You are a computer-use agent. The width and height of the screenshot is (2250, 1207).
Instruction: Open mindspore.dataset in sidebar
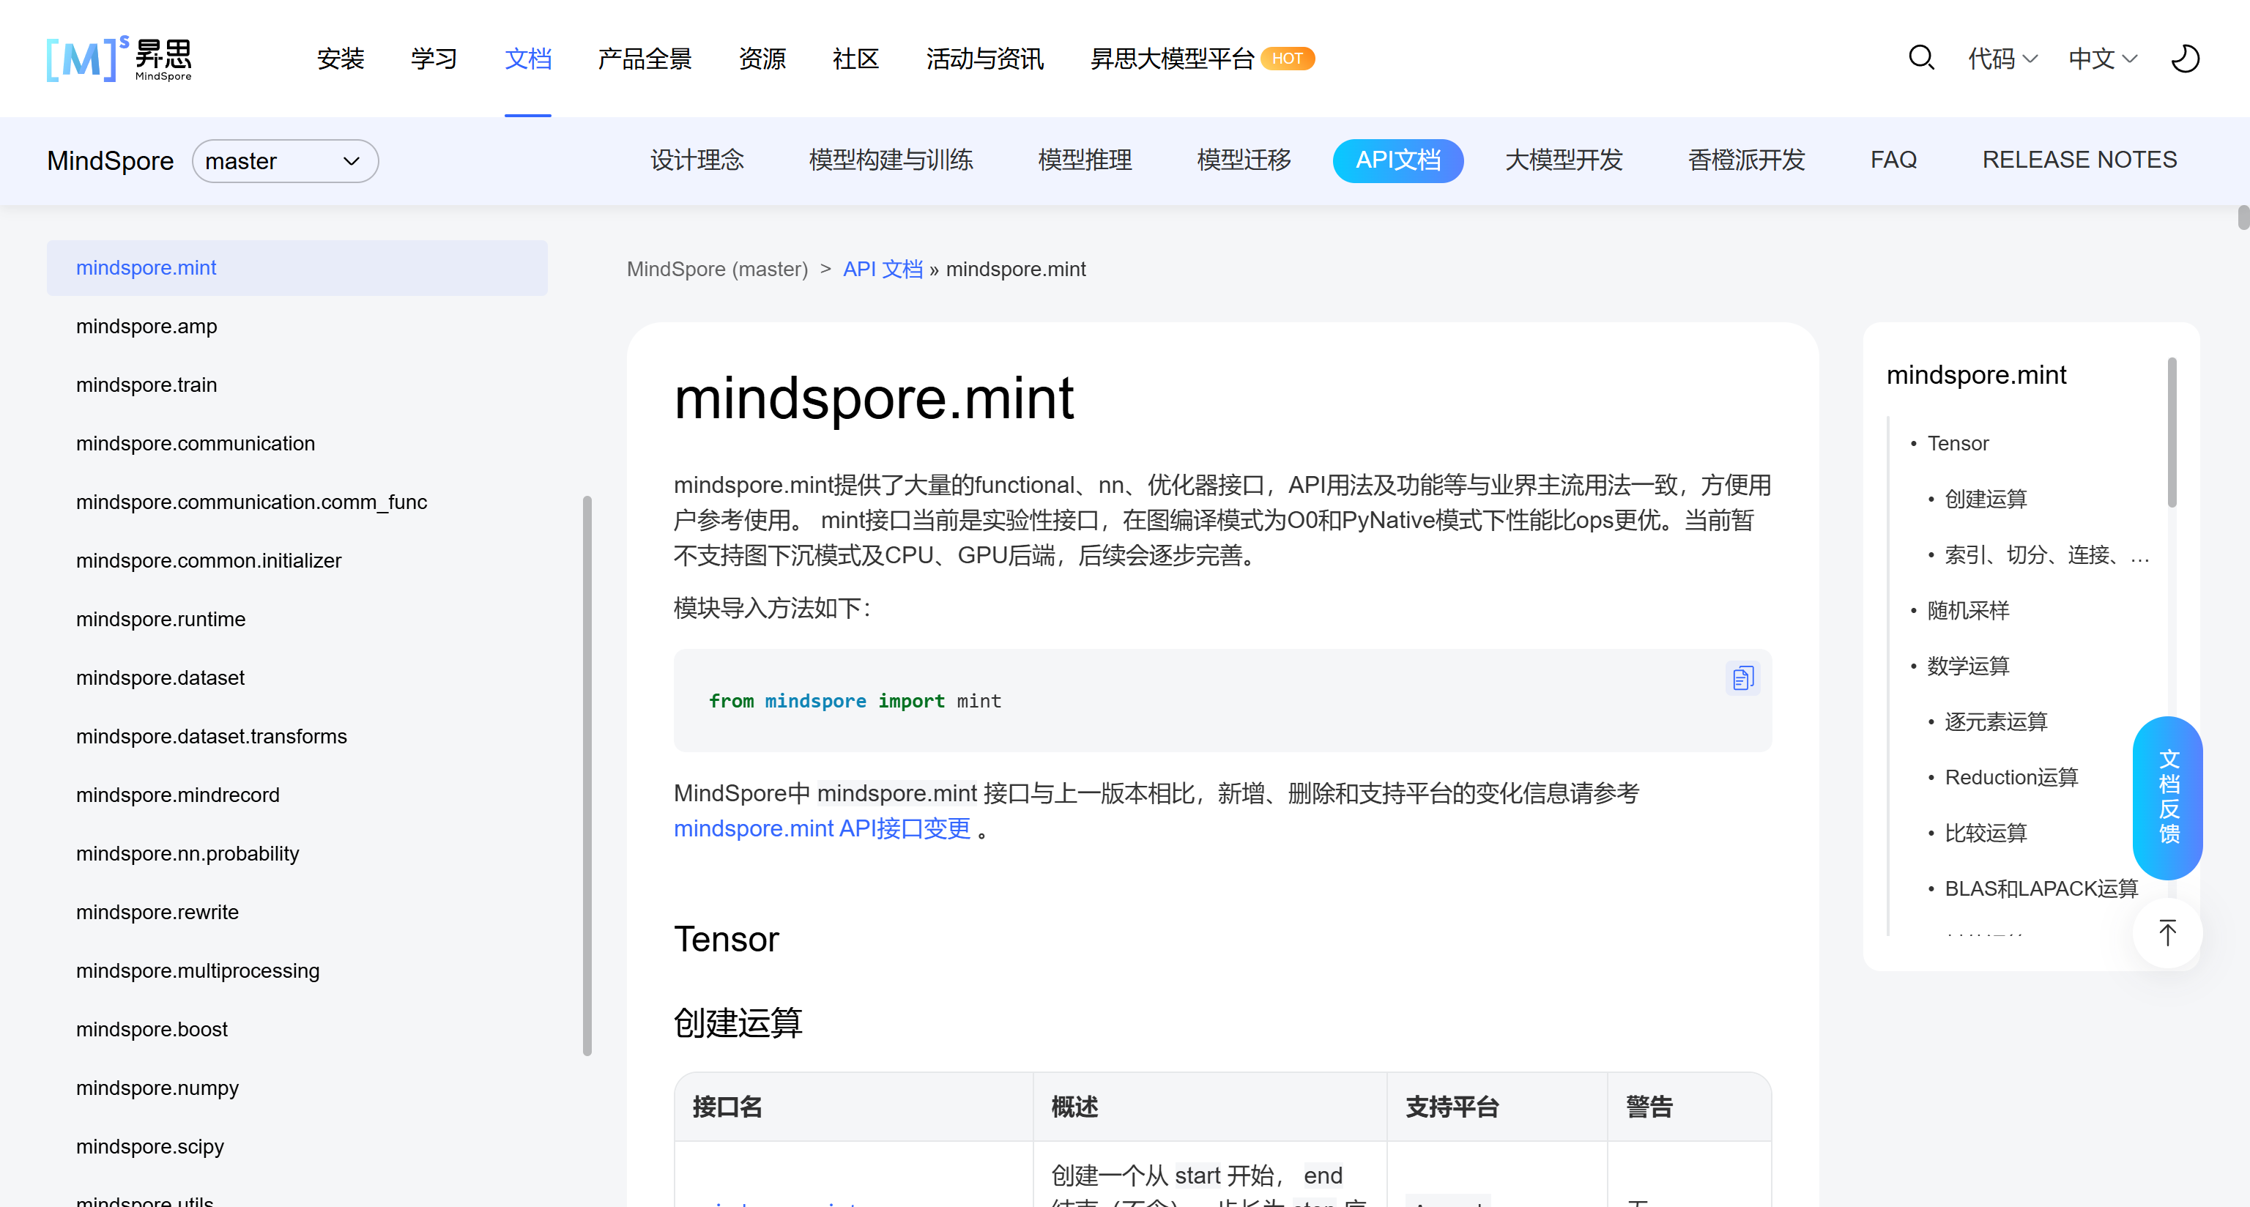[160, 677]
